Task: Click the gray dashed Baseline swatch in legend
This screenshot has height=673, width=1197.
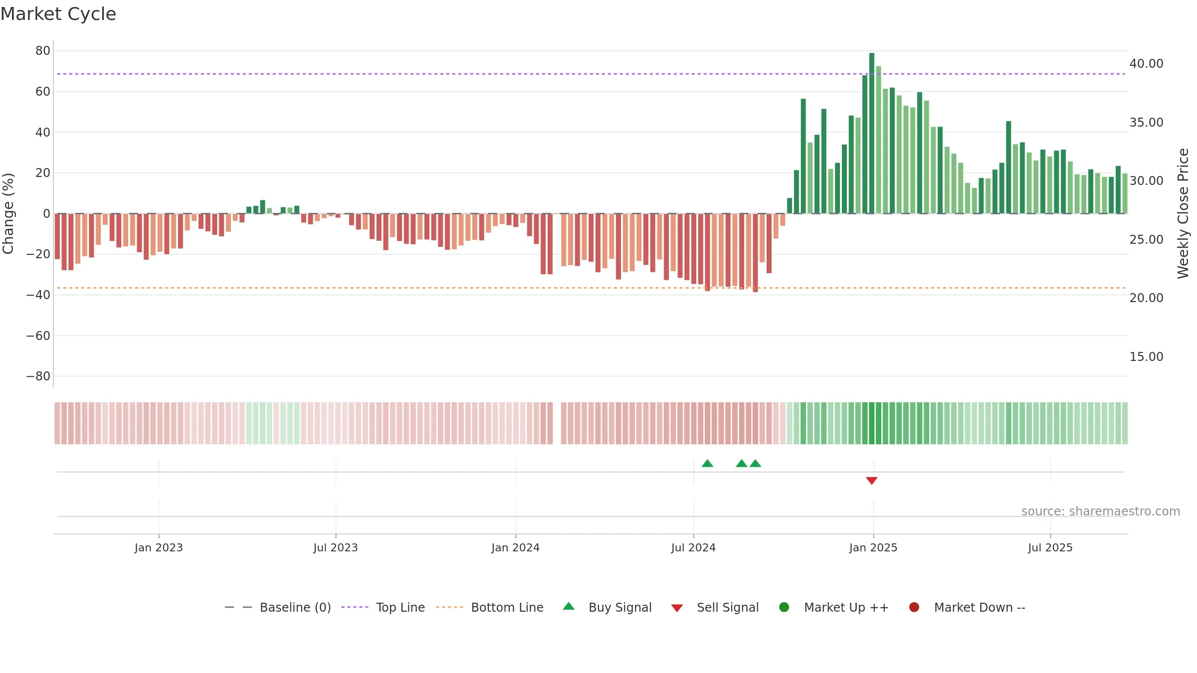Action: point(238,607)
